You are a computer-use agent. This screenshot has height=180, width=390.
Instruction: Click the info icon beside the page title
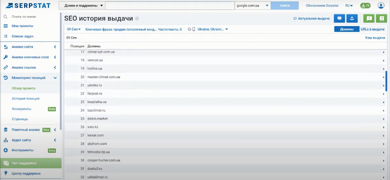[137, 19]
